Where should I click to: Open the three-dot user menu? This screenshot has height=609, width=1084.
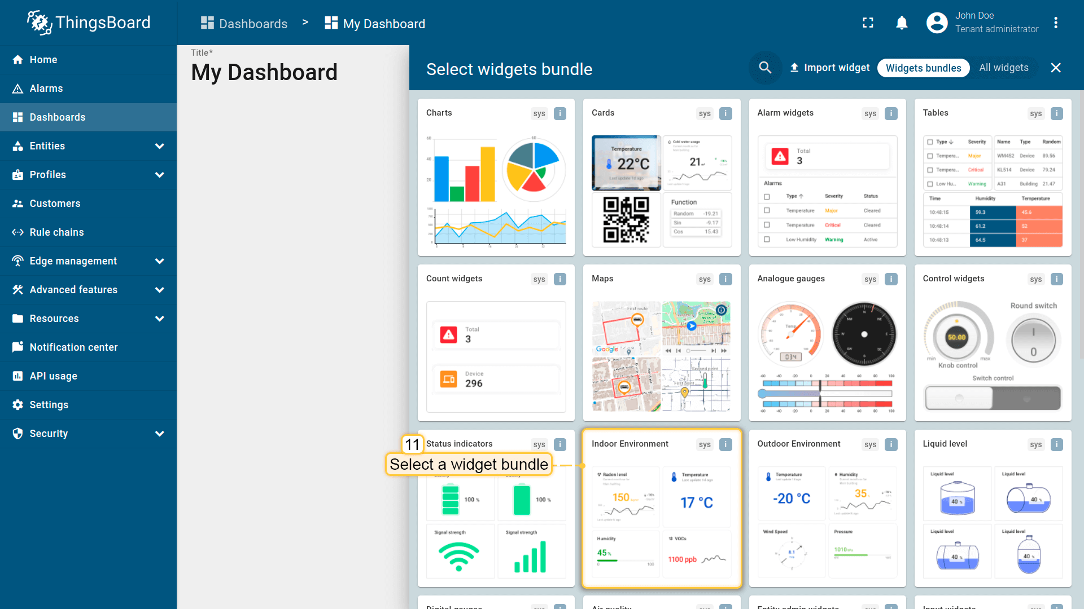point(1055,23)
